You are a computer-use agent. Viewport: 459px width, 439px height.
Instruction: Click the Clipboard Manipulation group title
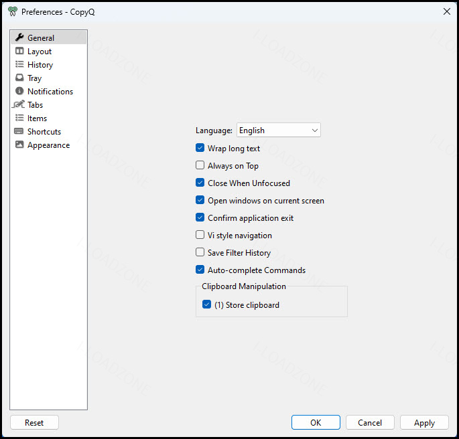[244, 286]
